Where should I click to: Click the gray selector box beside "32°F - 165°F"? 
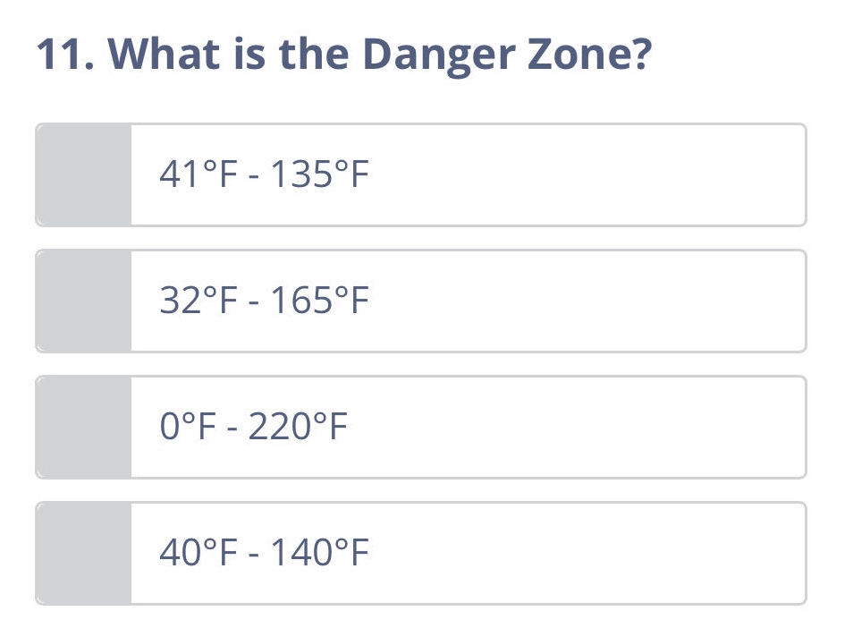pos(83,301)
